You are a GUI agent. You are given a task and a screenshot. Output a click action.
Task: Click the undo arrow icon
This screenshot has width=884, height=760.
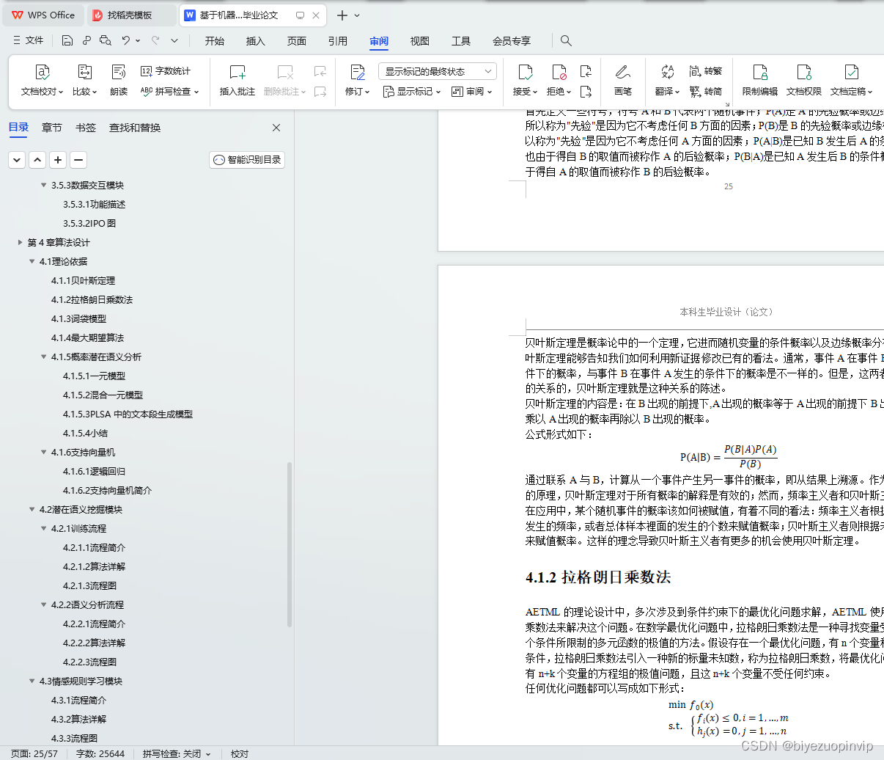tap(126, 40)
